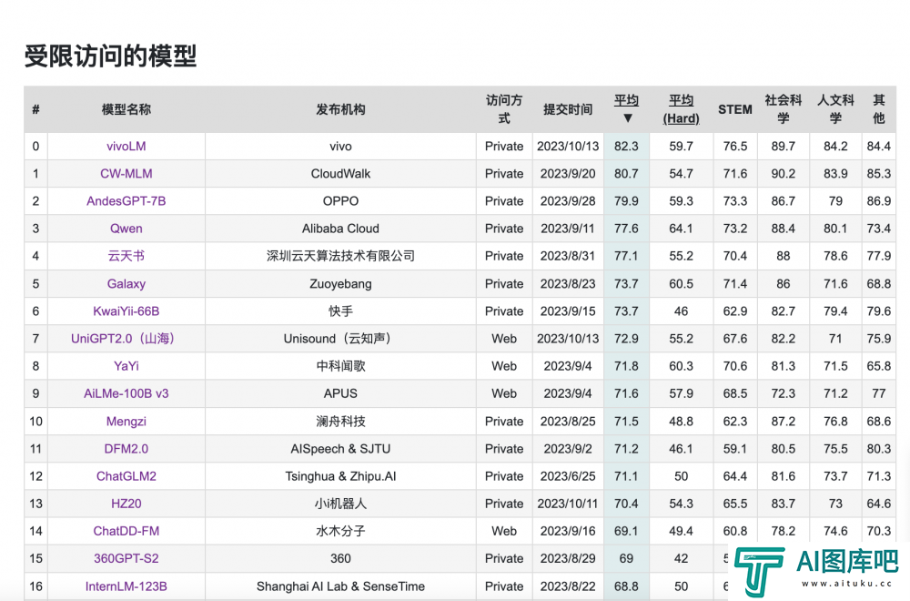Open the AndesGPT-7B model link

pos(126,201)
